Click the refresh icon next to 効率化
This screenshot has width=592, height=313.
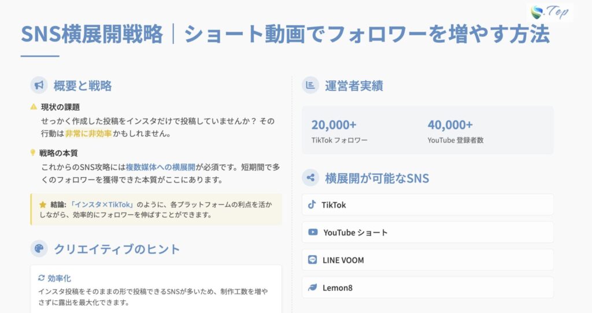coord(41,278)
